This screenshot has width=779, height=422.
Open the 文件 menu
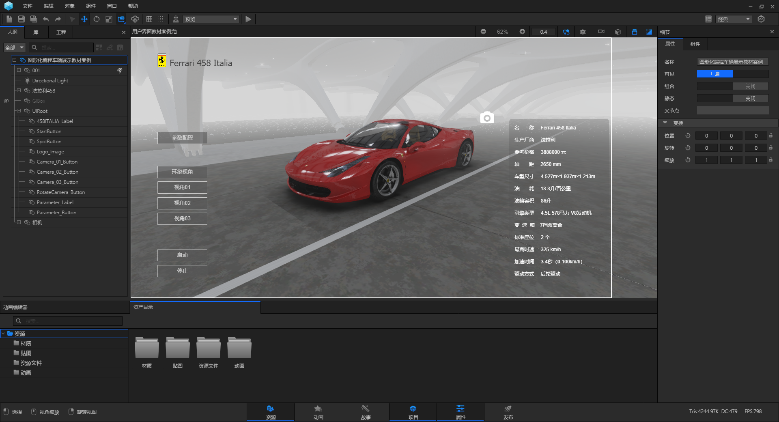coord(28,6)
